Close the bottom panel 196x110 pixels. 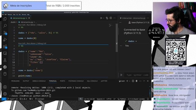(148, 81)
